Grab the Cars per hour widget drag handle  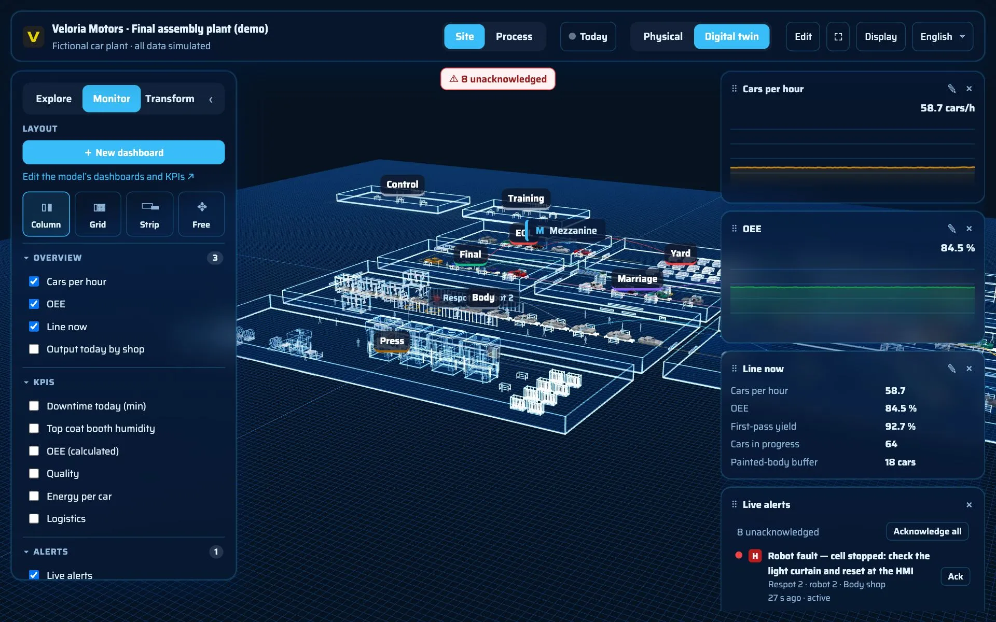click(x=734, y=89)
